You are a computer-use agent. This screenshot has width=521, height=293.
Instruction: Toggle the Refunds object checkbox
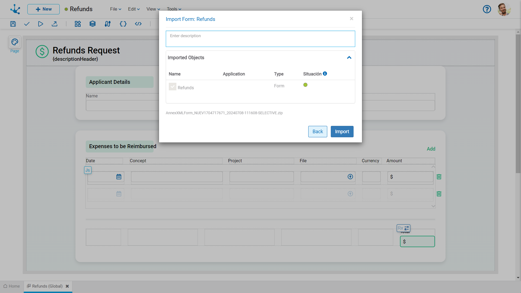point(173,87)
